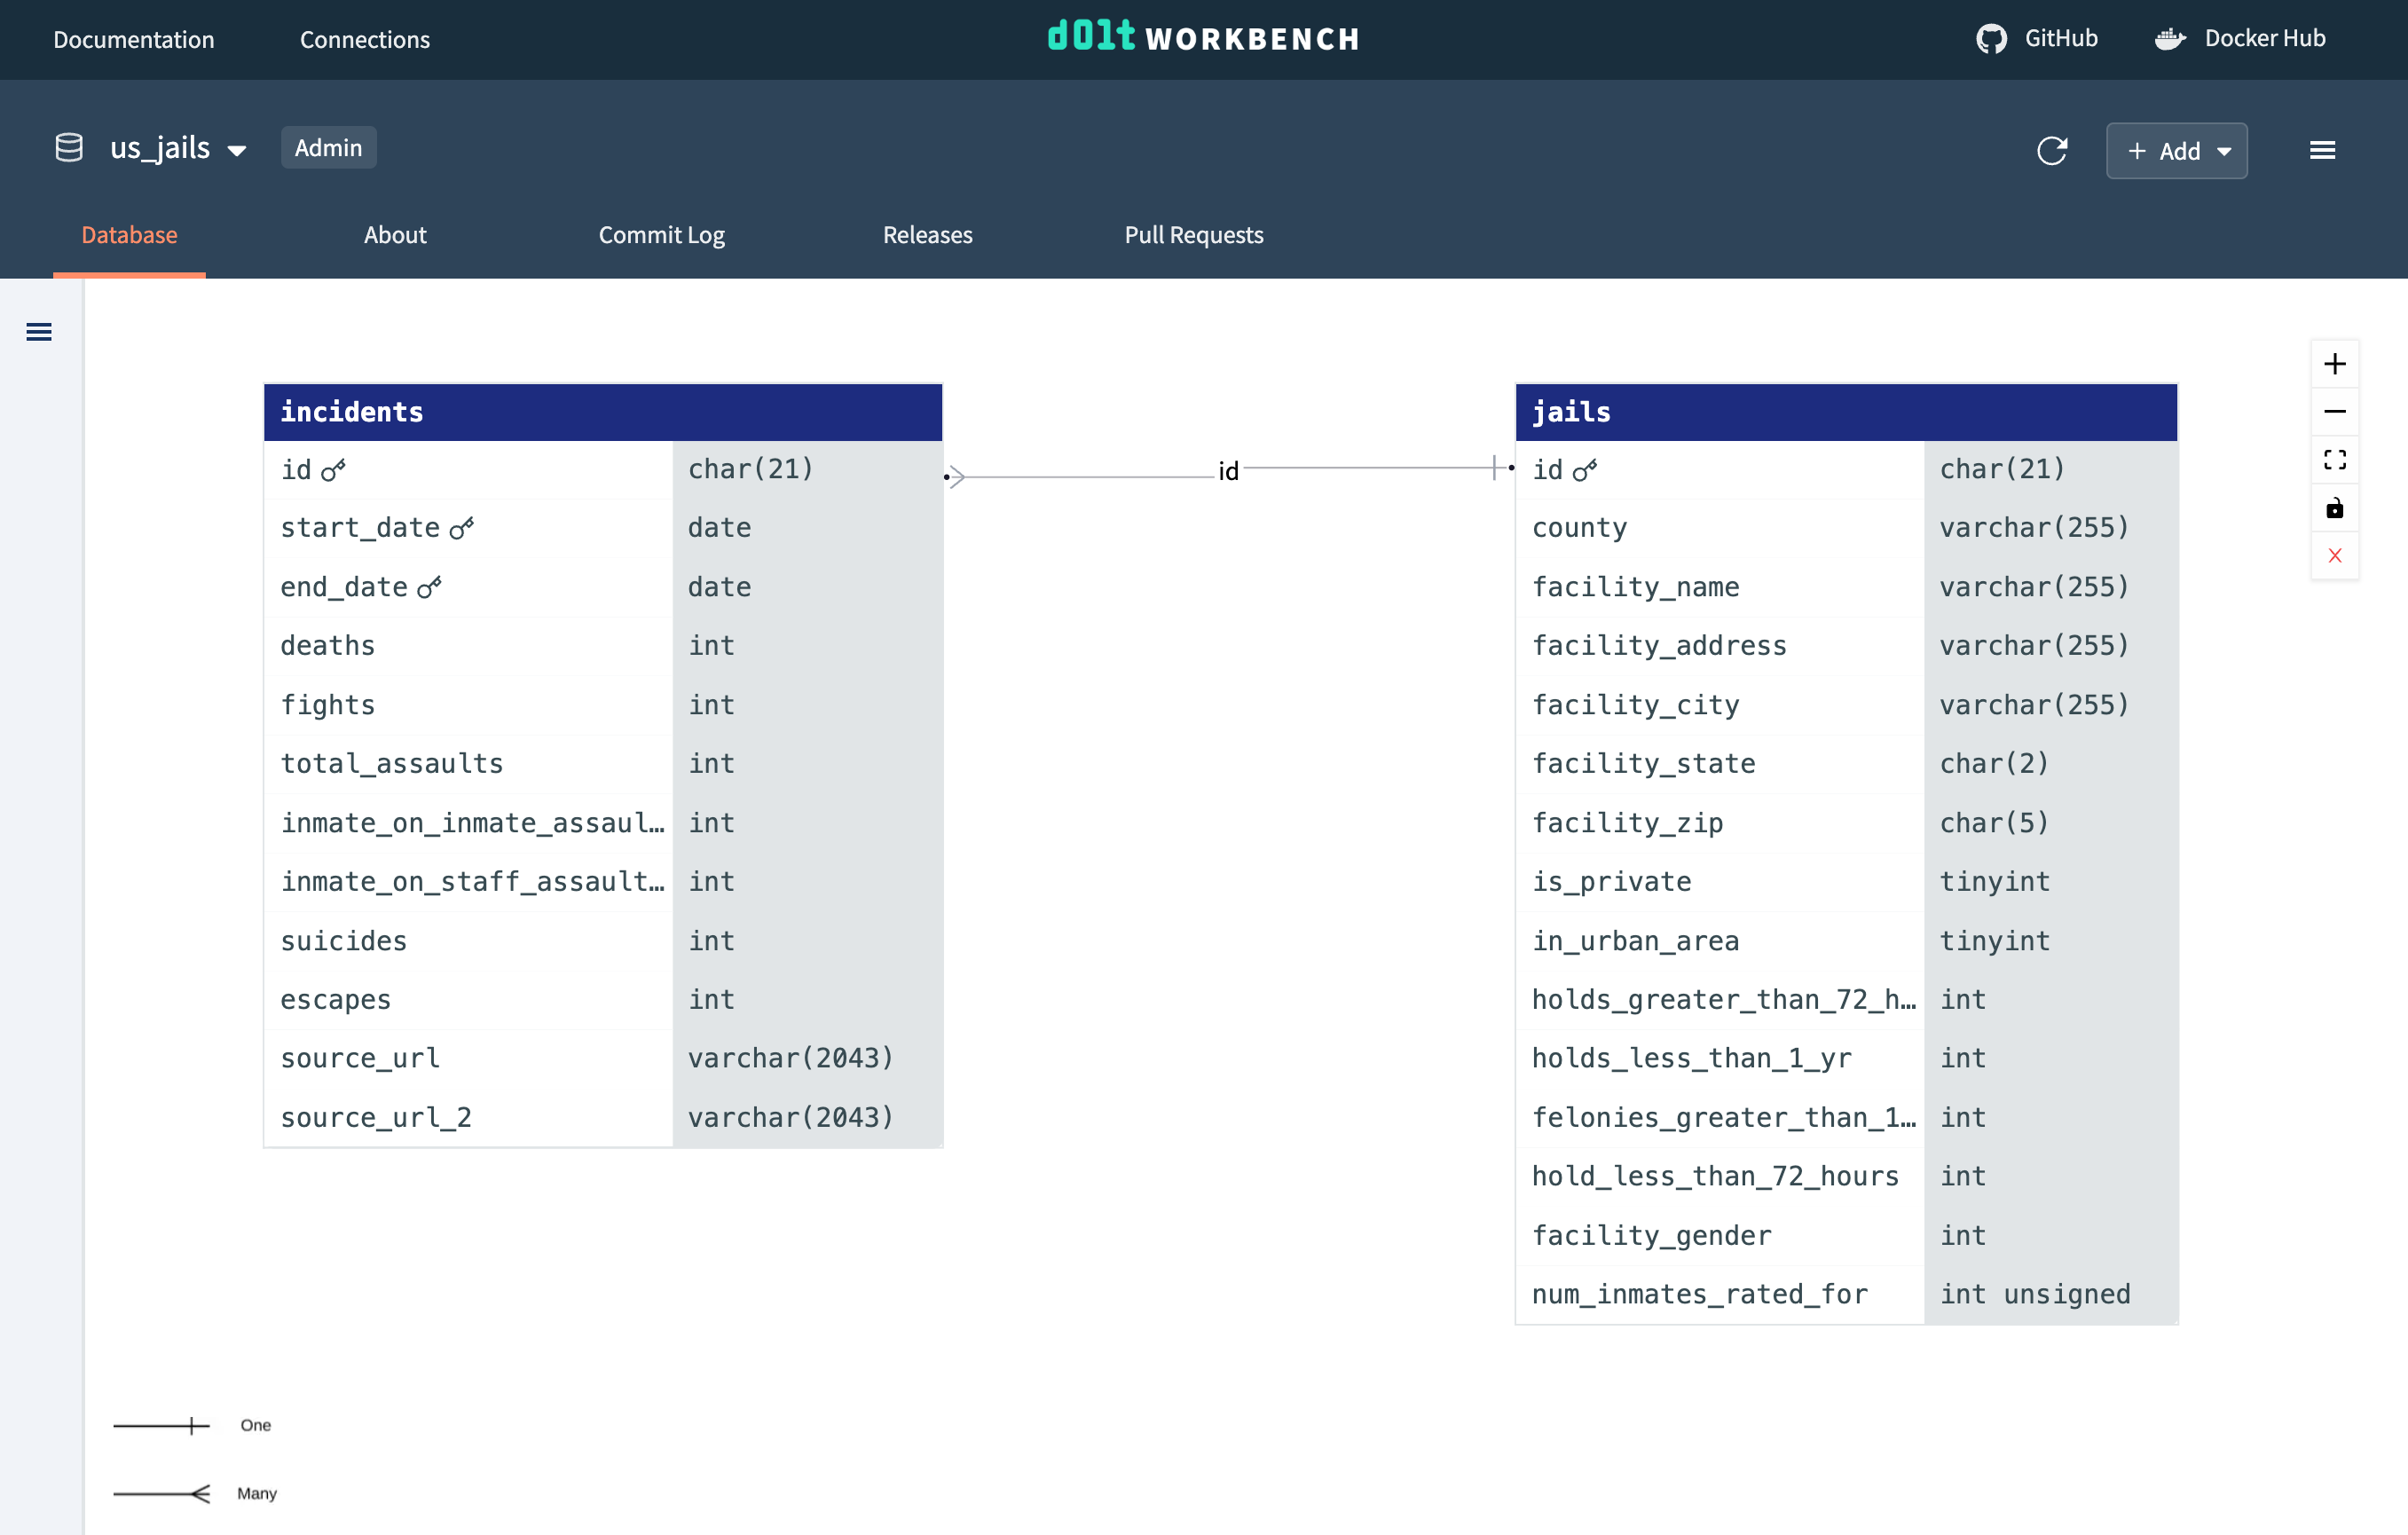Screen dimensions: 2408x1535
Task: Open the About tab
Action: pos(395,235)
